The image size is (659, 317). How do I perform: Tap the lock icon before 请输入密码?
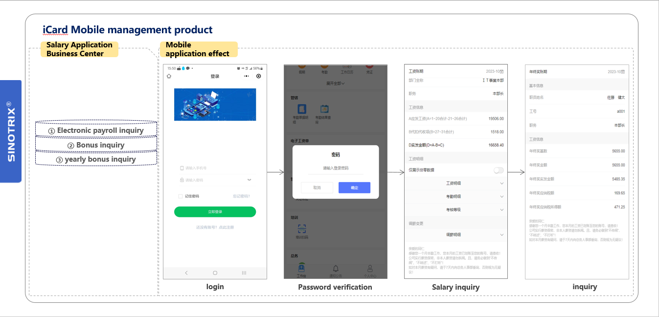[182, 180]
